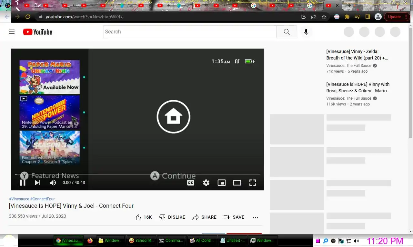The height and width of the screenshot is (247, 413).
Task: Mute the video volume speaker icon
Action: pos(53,183)
